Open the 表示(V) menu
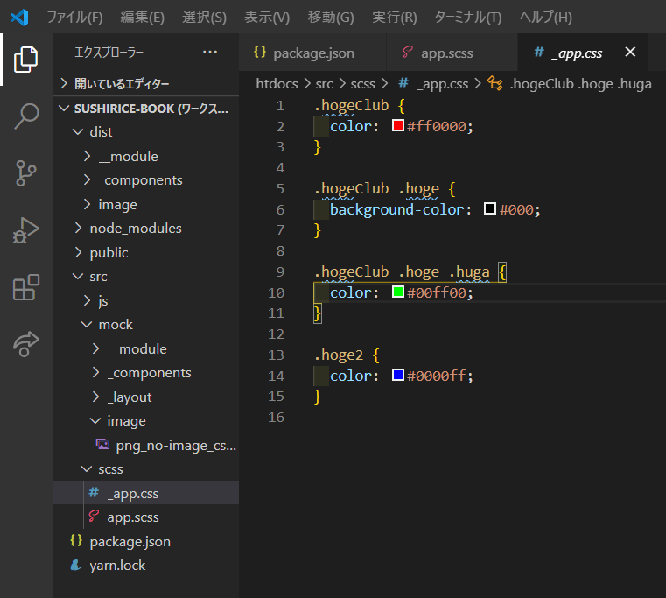 pyautogui.click(x=267, y=18)
